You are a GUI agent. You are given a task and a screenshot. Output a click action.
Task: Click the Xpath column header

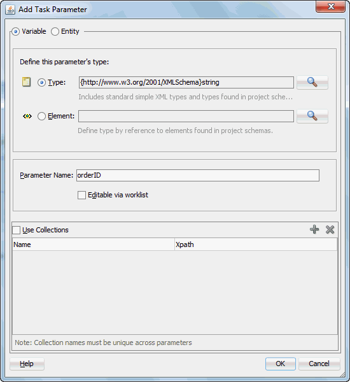pyautogui.click(x=256, y=244)
